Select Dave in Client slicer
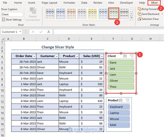The width and height of the screenshot is (164, 137). tap(121, 63)
